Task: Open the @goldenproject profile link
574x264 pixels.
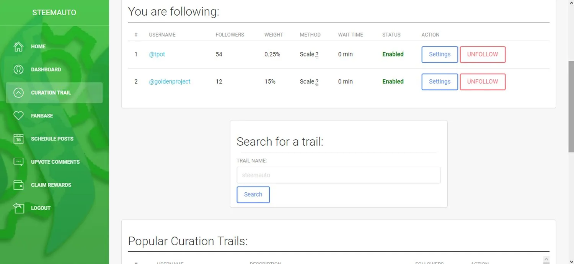Action: coord(170,81)
